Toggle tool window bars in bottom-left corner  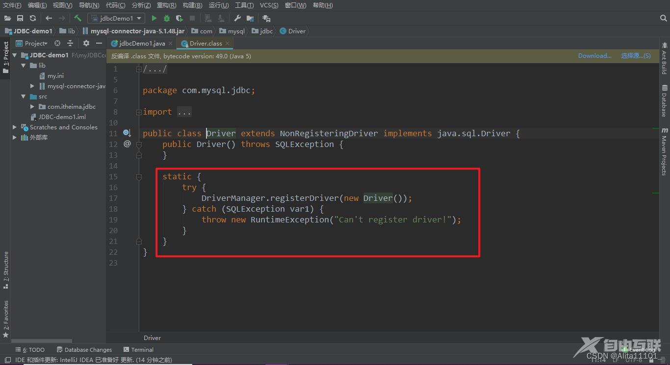point(7,360)
